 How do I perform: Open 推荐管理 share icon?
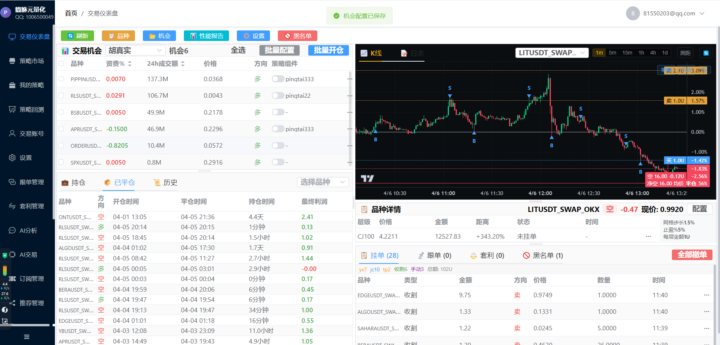point(12,303)
